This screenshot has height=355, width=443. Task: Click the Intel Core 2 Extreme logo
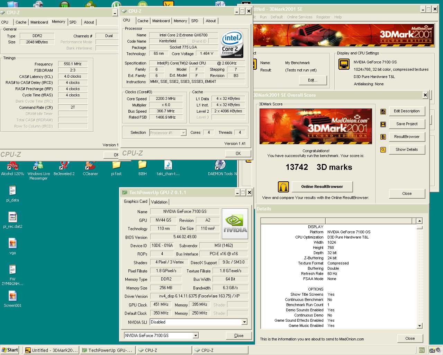(x=232, y=44)
